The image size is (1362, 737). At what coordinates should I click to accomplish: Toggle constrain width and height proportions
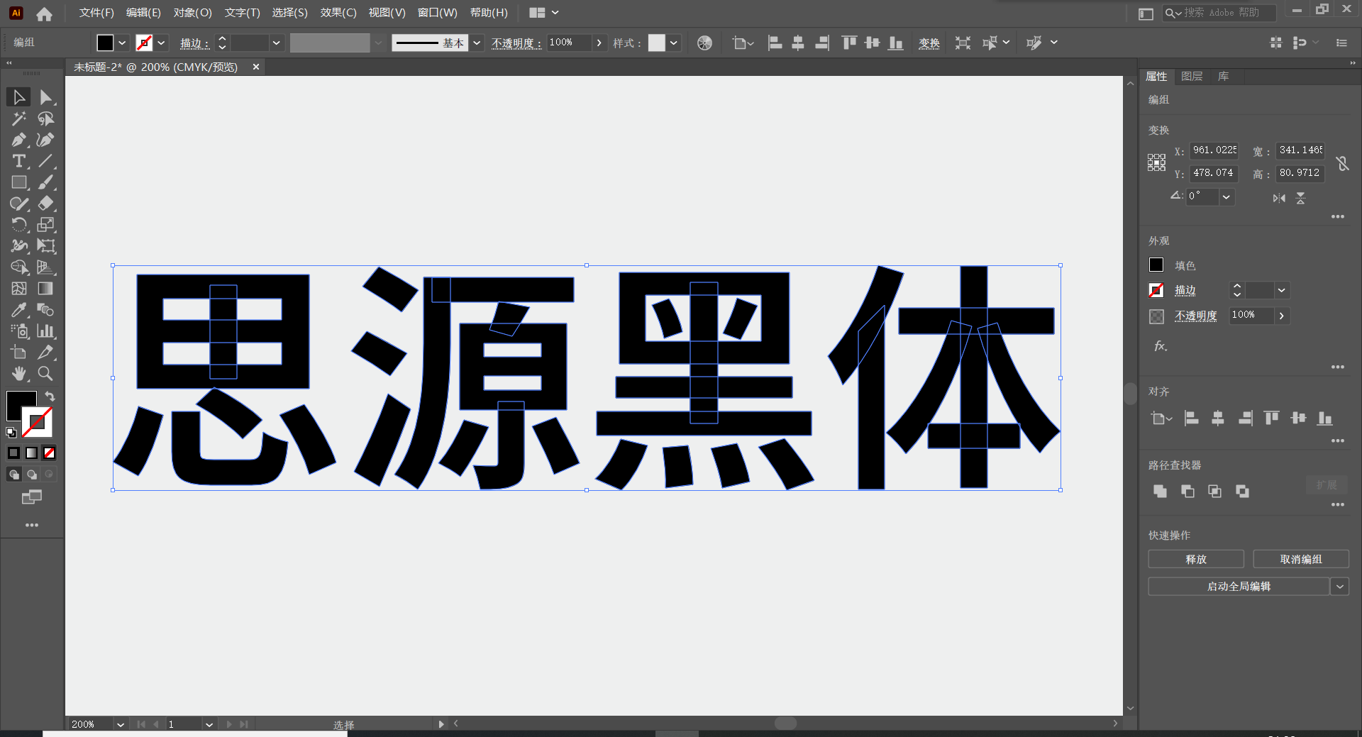[x=1342, y=163]
